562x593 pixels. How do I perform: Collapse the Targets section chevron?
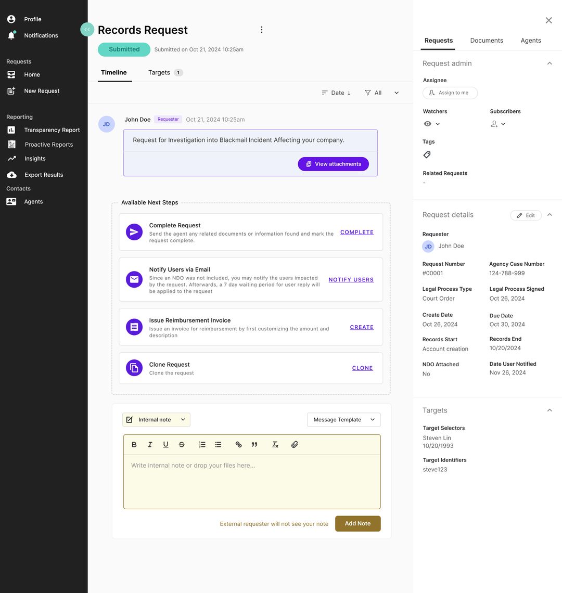(550, 410)
